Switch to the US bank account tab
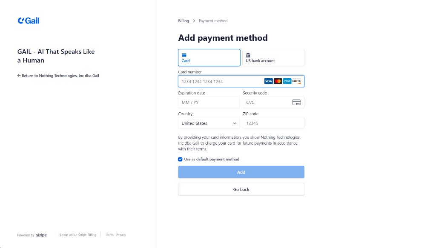The height and width of the screenshot is (248, 436). click(273, 57)
